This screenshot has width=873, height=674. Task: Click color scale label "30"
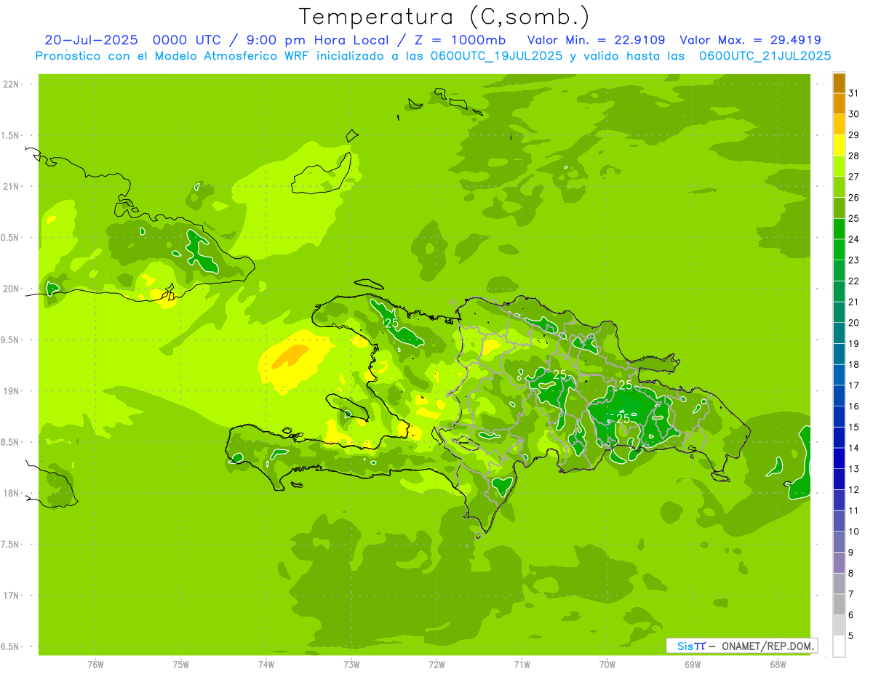(x=854, y=114)
